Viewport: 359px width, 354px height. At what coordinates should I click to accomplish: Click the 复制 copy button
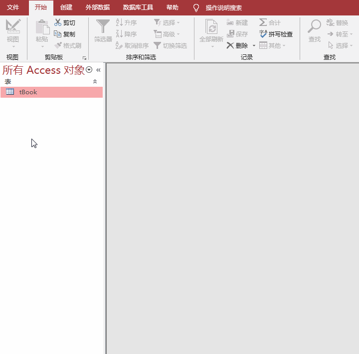[64, 34]
